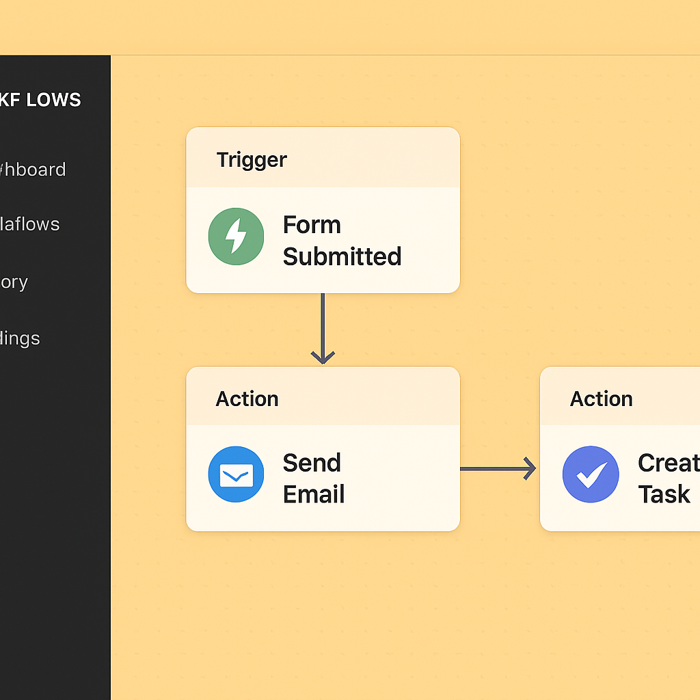The image size is (700, 700).
Task: Select the Form Submitted trigger node body
Action: click(x=323, y=240)
